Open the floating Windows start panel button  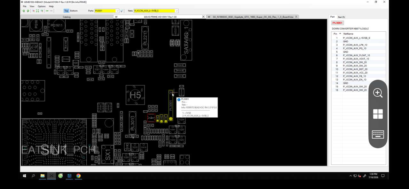tap(378, 114)
